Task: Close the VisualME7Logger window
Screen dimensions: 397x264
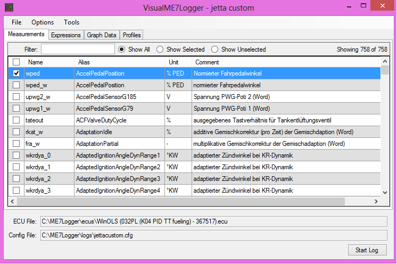Action: [382, 5]
